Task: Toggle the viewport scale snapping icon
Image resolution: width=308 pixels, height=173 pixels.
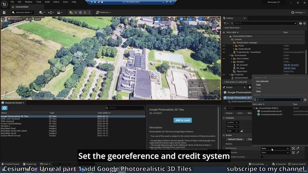Action: [x=200, y=19]
